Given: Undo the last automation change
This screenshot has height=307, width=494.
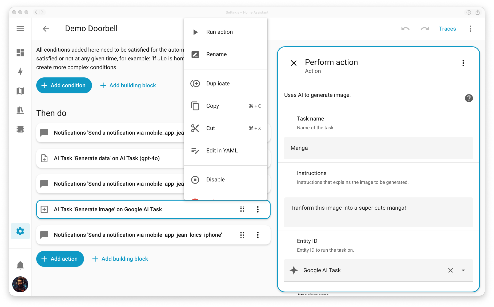Looking at the screenshot, I should 405,28.
